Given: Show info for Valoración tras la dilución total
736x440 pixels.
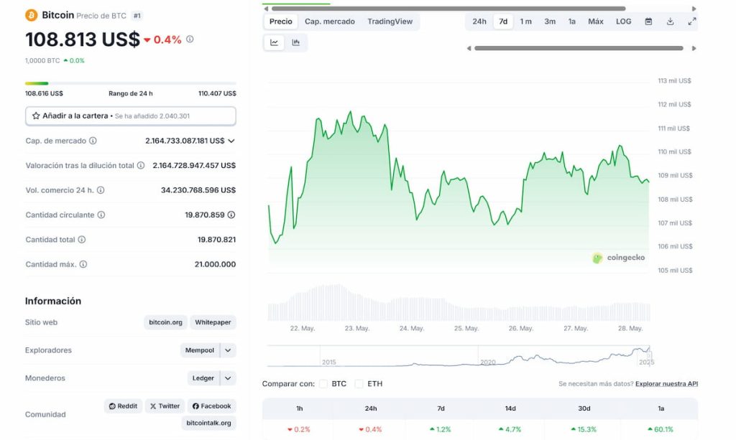Looking at the screenshot, I should coord(140,165).
